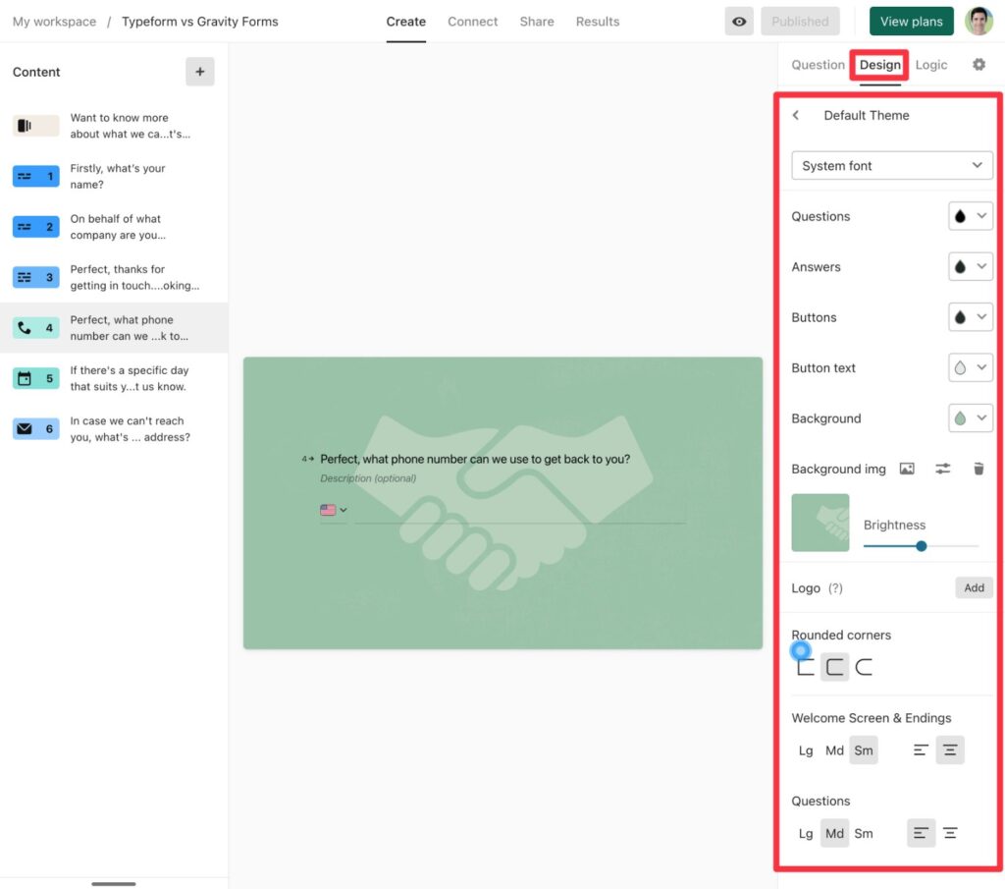This screenshot has height=889, width=1005.
Task: Select the phone number question in sidebar
Action: pyautogui.click(x=115, y=327)
